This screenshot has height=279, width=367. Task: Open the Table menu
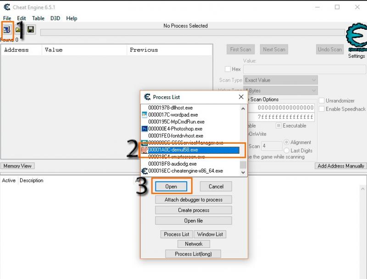click(38, 18)
